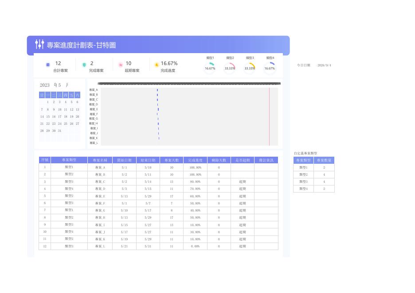Viewport: 415px width, 293px height.
Task: Click the 專案_A bar in the Gantt chart
Action: 157,90
